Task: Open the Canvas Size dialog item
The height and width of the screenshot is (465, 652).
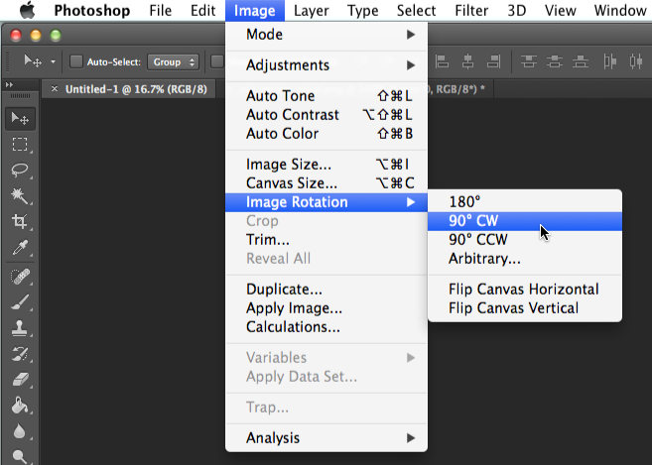Action: click(292, 183)
